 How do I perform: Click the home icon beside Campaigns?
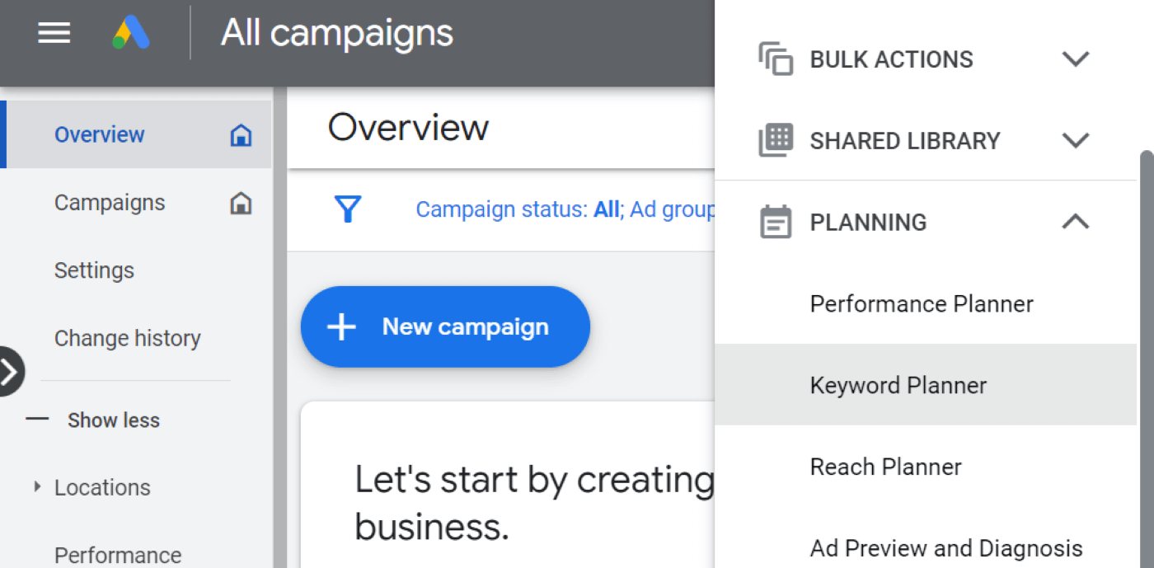point(240,202)
